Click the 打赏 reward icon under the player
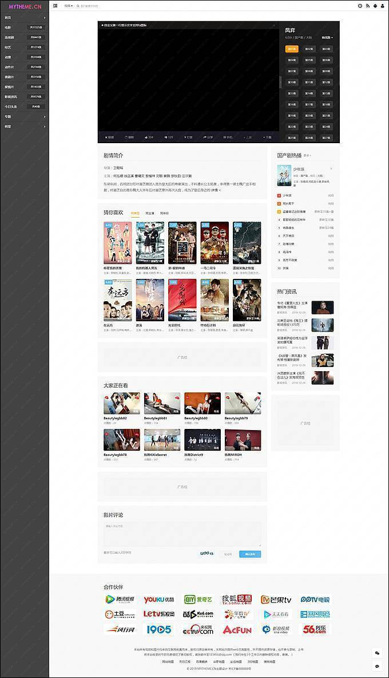This screenshot has height=678, width=389. tap(188, 137)
